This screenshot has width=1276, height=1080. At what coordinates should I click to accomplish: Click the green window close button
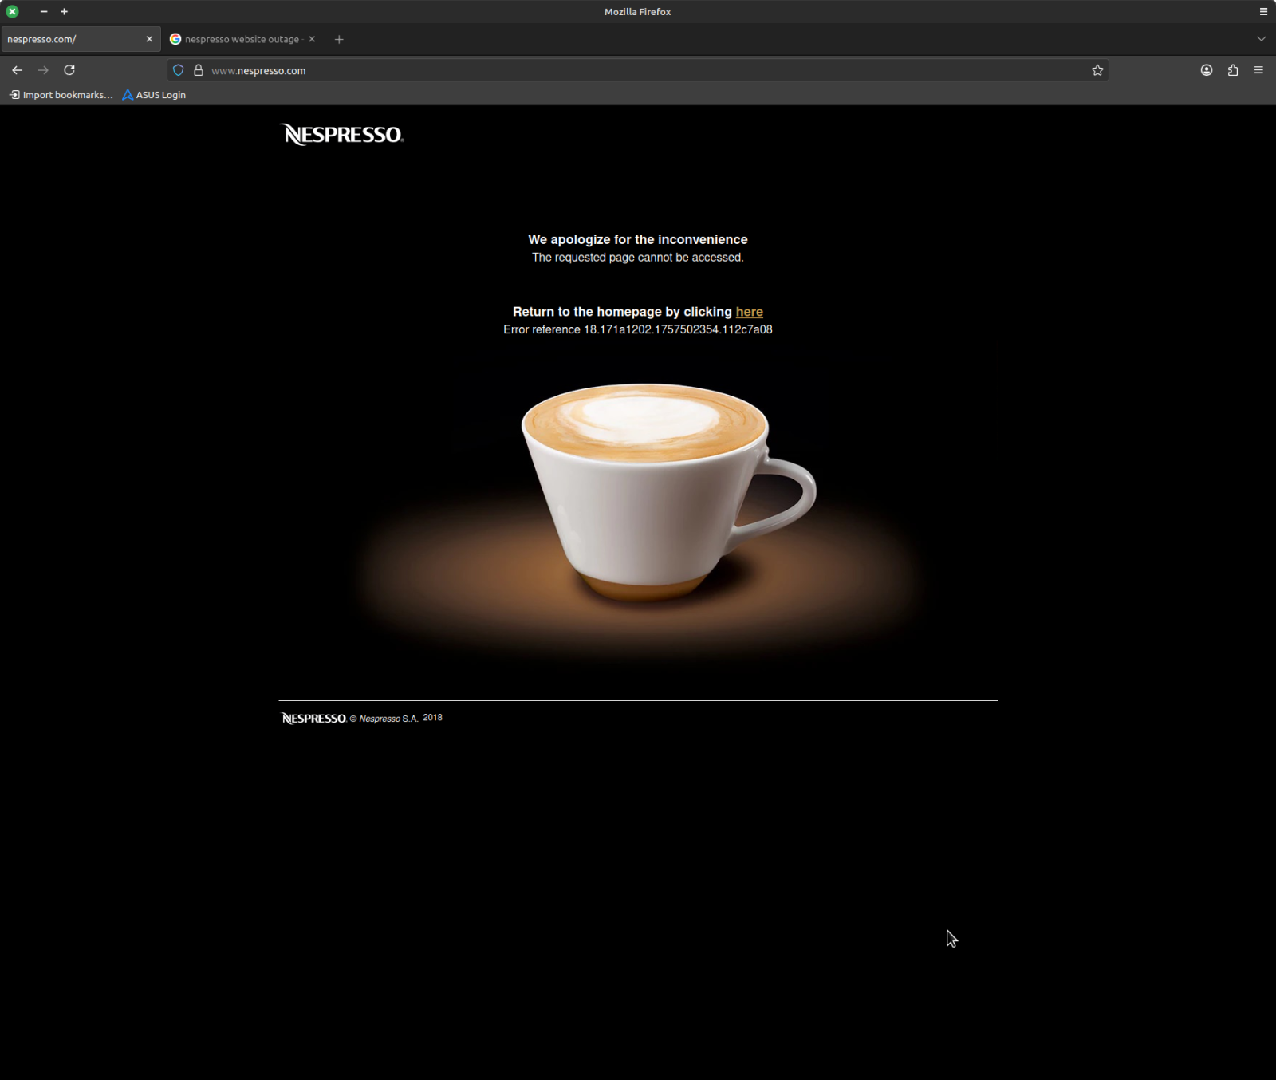click(13, 12)
